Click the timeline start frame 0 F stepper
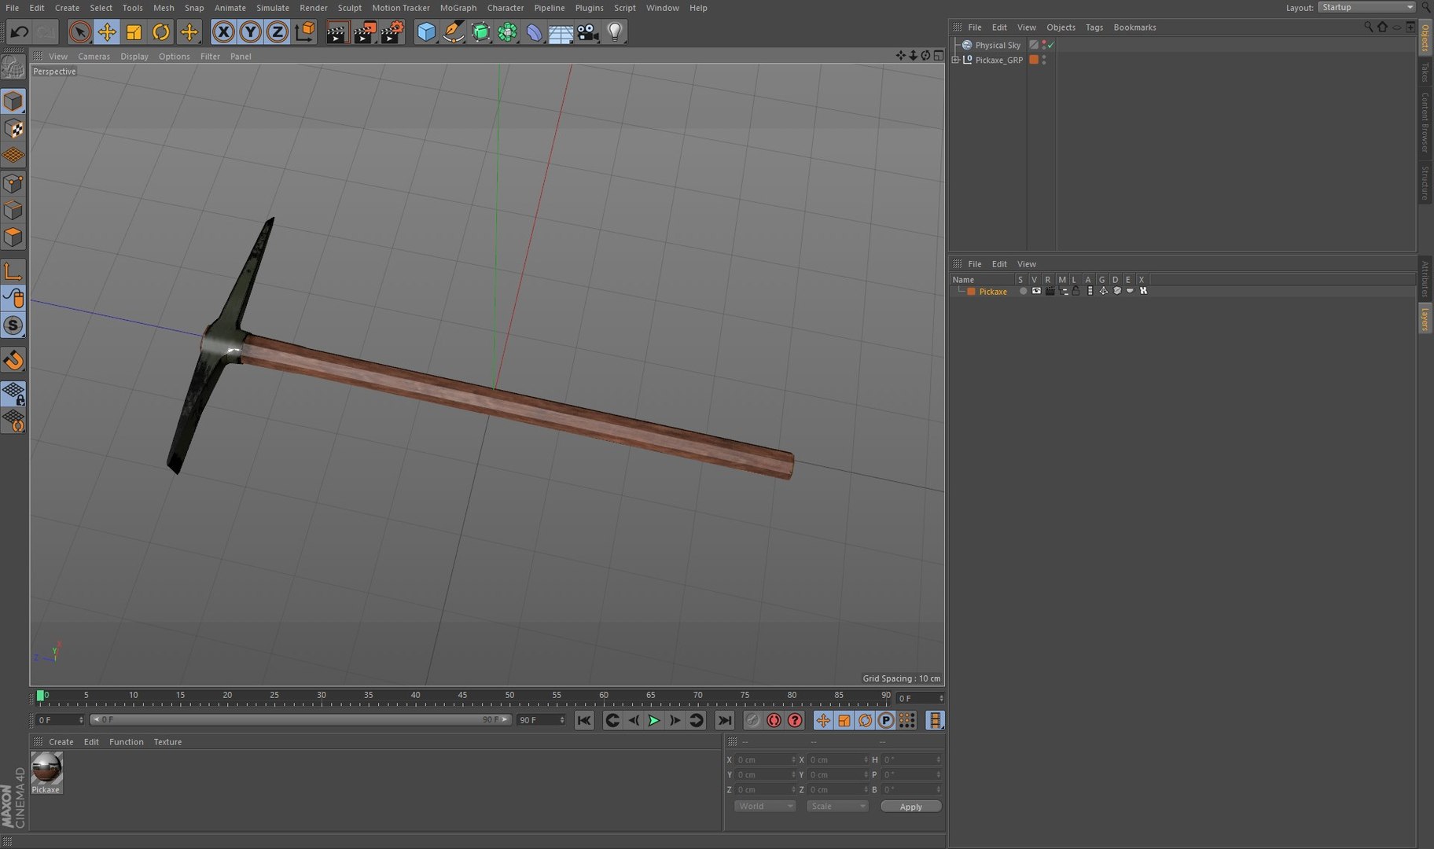Viewport: 1434px width, 849px height. click(x=81, y=720)
